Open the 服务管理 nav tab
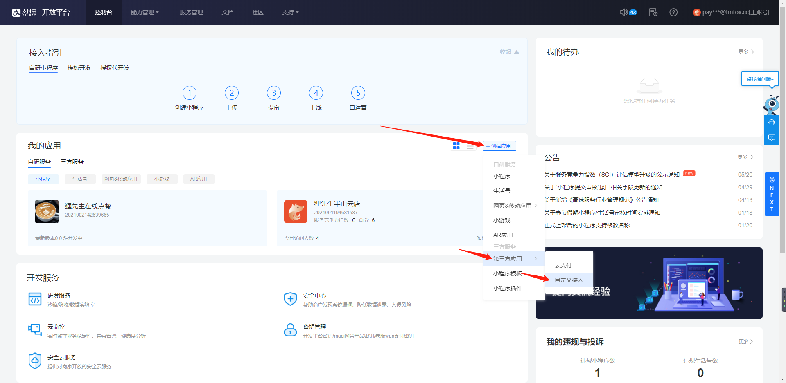Viewport: 786px width, 383px height. (x=192, y=12)
